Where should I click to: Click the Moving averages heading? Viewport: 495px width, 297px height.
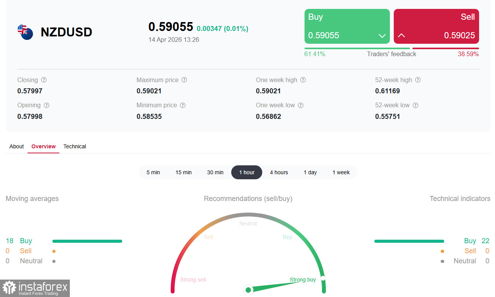[32, 199]
